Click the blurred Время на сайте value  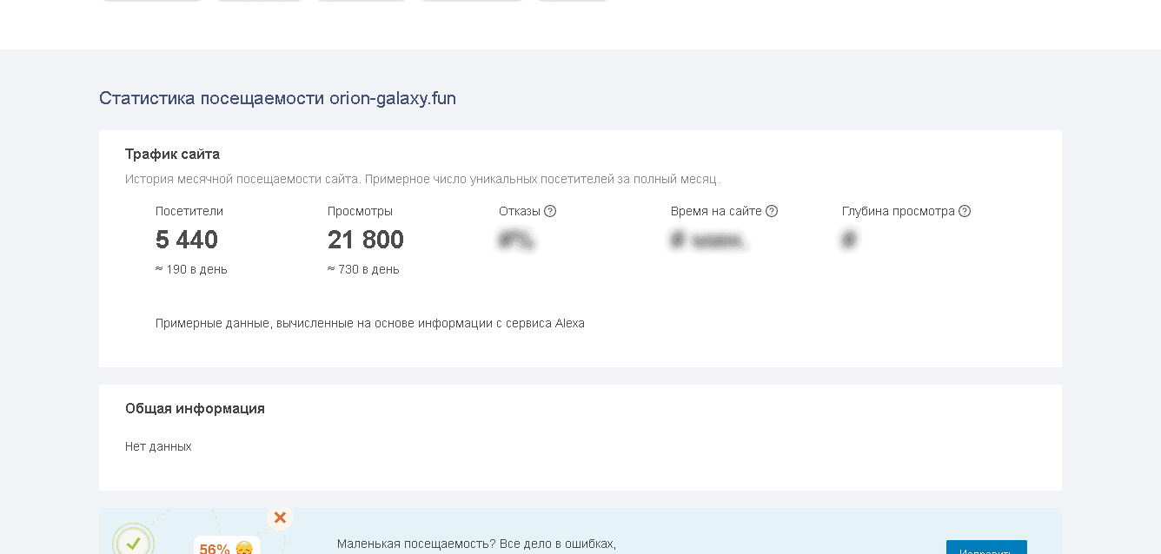pos(708,240)
